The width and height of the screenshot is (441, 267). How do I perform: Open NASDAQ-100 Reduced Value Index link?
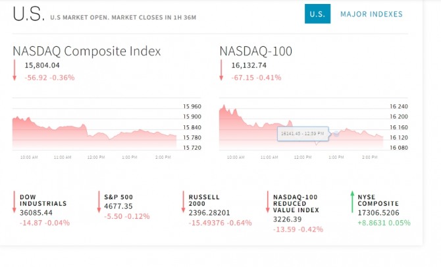pos(296,203)
